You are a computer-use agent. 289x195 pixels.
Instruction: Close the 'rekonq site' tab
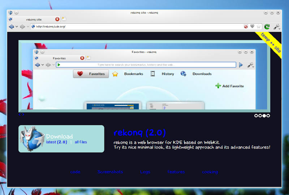[x=57, y=19]
